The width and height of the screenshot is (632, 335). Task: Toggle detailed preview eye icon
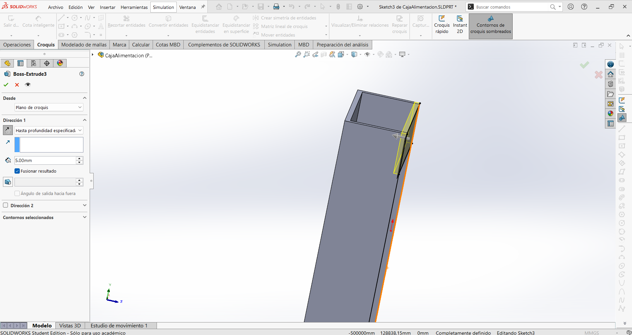tap(28, 85)
